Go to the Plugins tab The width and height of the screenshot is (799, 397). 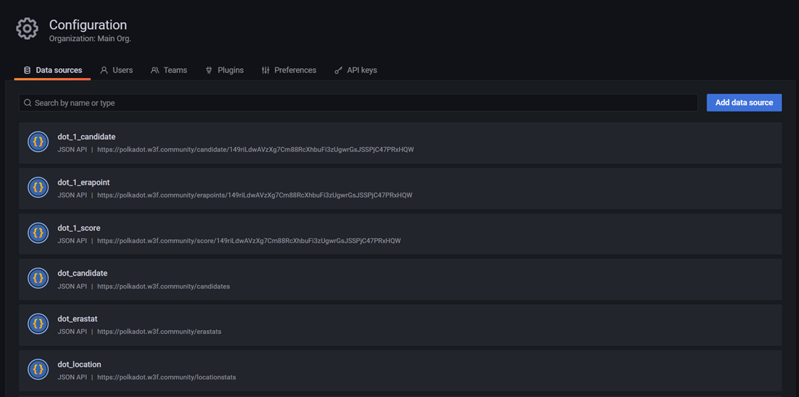(x=224, y=70)
